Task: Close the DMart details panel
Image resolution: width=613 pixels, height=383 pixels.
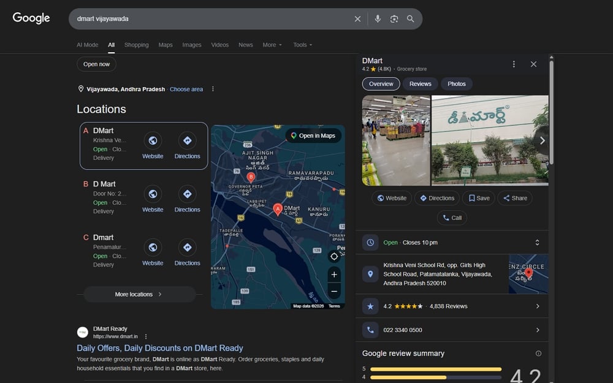Action: click(x=534, y=64)
